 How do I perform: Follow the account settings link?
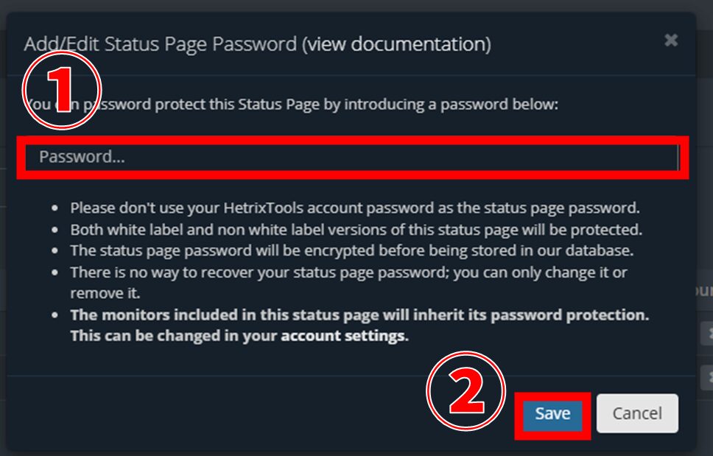pyautogui.click(x=343, y=337)
